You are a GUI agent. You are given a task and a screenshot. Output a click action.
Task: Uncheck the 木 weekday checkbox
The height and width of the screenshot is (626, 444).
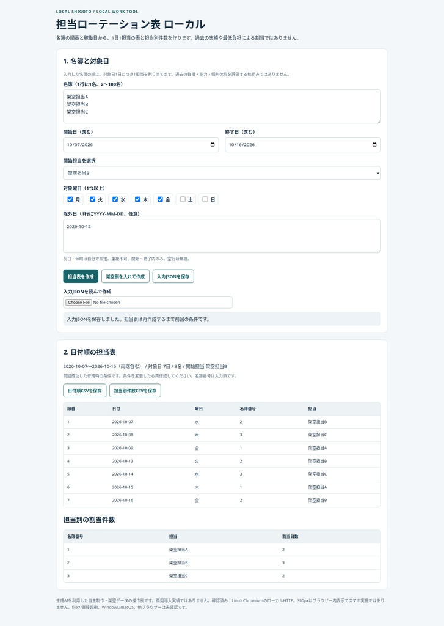tap(137, 199)
